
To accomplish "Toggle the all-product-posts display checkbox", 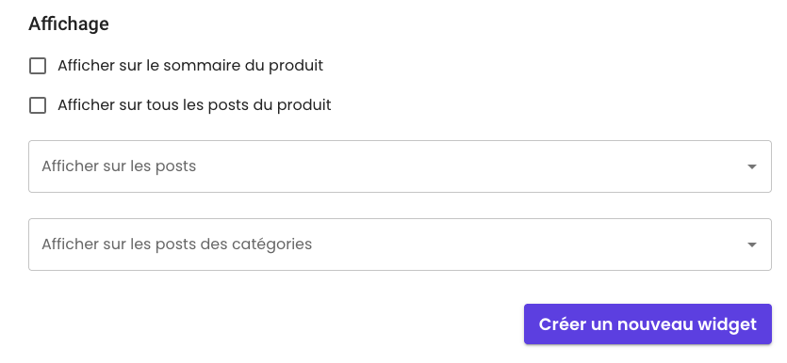I will 38,105.
